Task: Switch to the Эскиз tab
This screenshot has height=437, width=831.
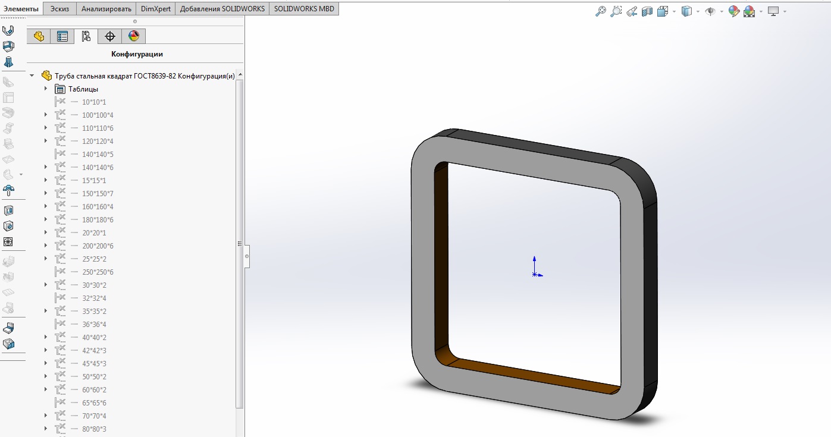Action: [60, 8]
